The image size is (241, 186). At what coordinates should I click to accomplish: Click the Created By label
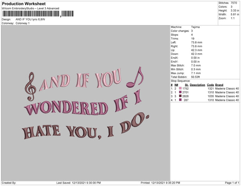pyautogui.click(x=9, y=183)
